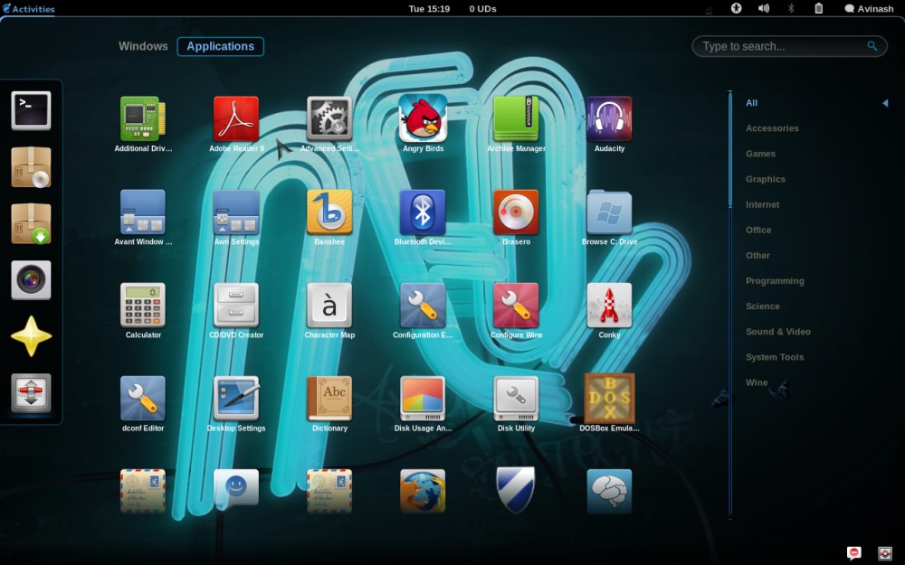Launch the Additional Drivers app

[143, 118]
